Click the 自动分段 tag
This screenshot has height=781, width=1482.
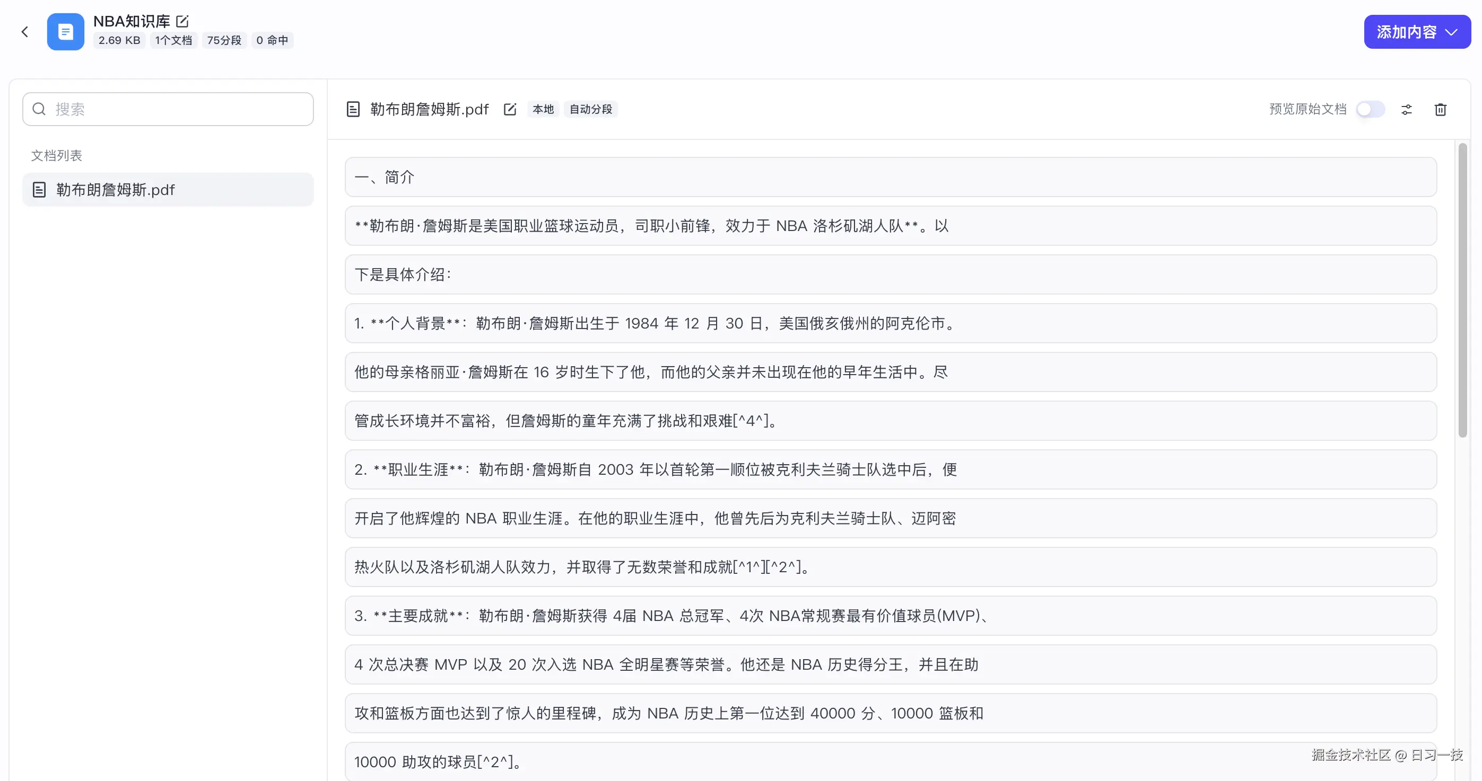click(x=590, y=109)
